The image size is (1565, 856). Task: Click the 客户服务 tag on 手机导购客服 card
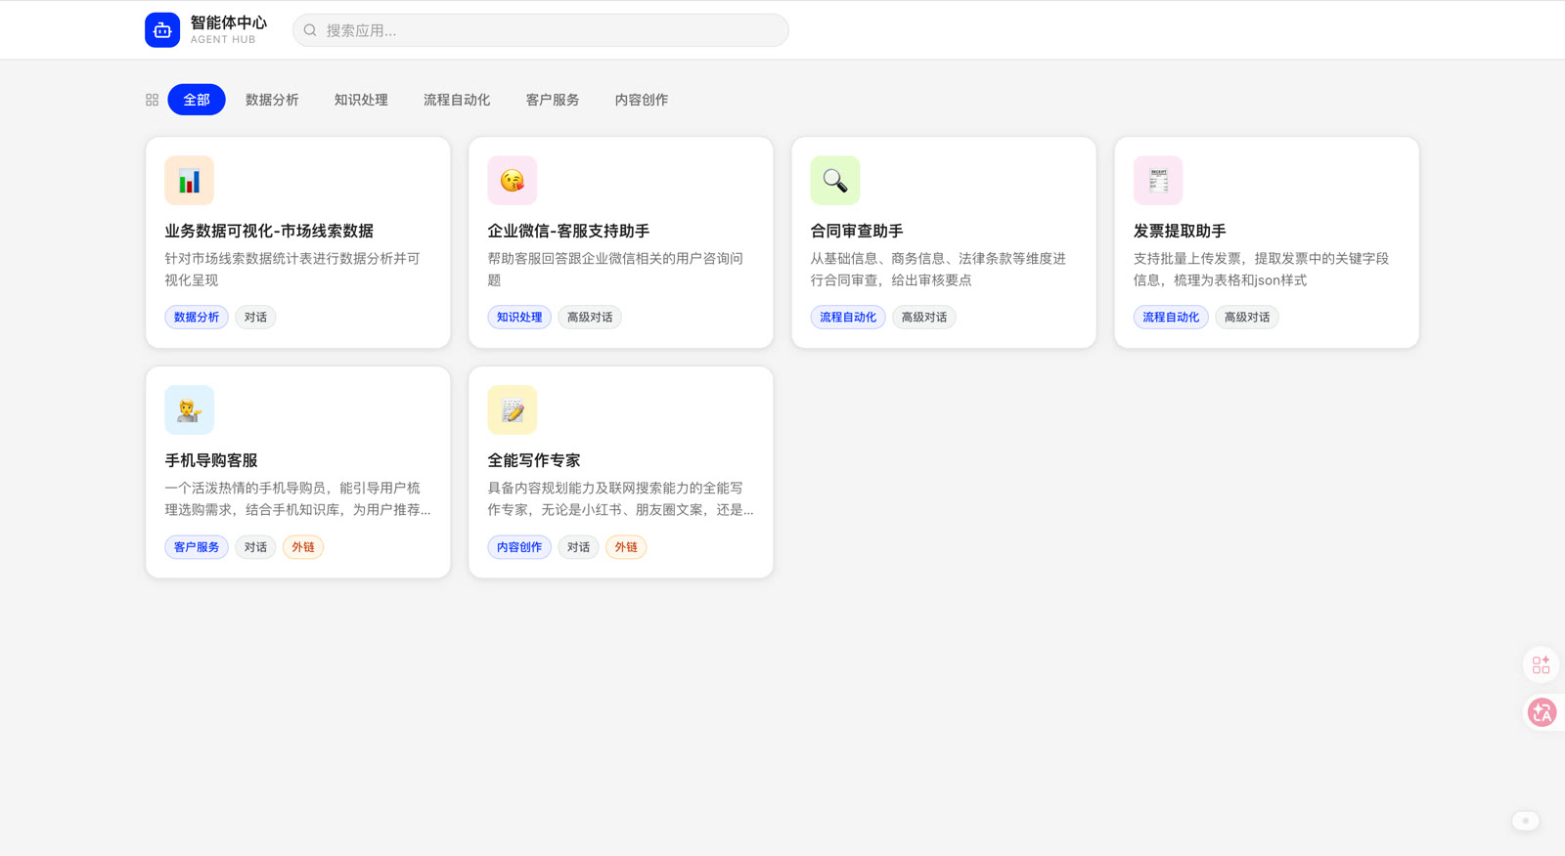[x=197, y=547]
